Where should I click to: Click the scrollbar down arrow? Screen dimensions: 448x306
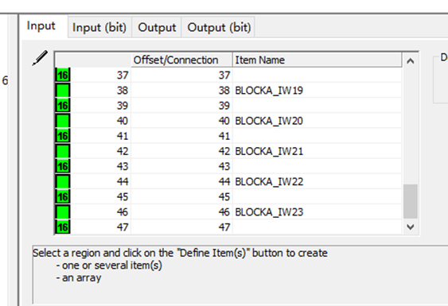click(x=411, y=227)
